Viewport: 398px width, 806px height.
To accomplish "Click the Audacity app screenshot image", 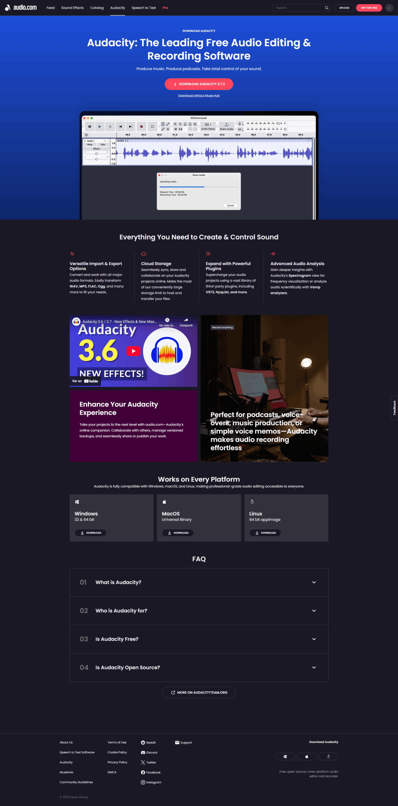I will point(199,166).
